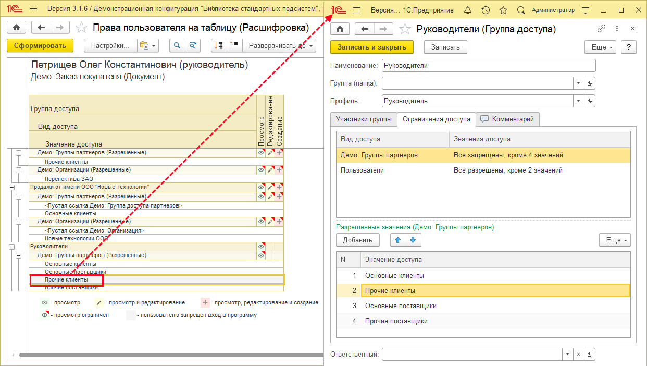Go forward in the left report window
Viewport: 647px width, 366px height.
(x=60, y=28)
